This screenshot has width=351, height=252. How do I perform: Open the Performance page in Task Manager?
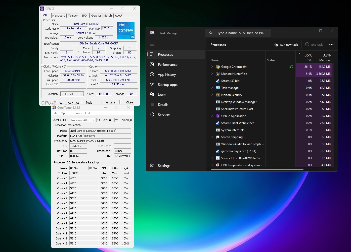click(x=176, y=65)
